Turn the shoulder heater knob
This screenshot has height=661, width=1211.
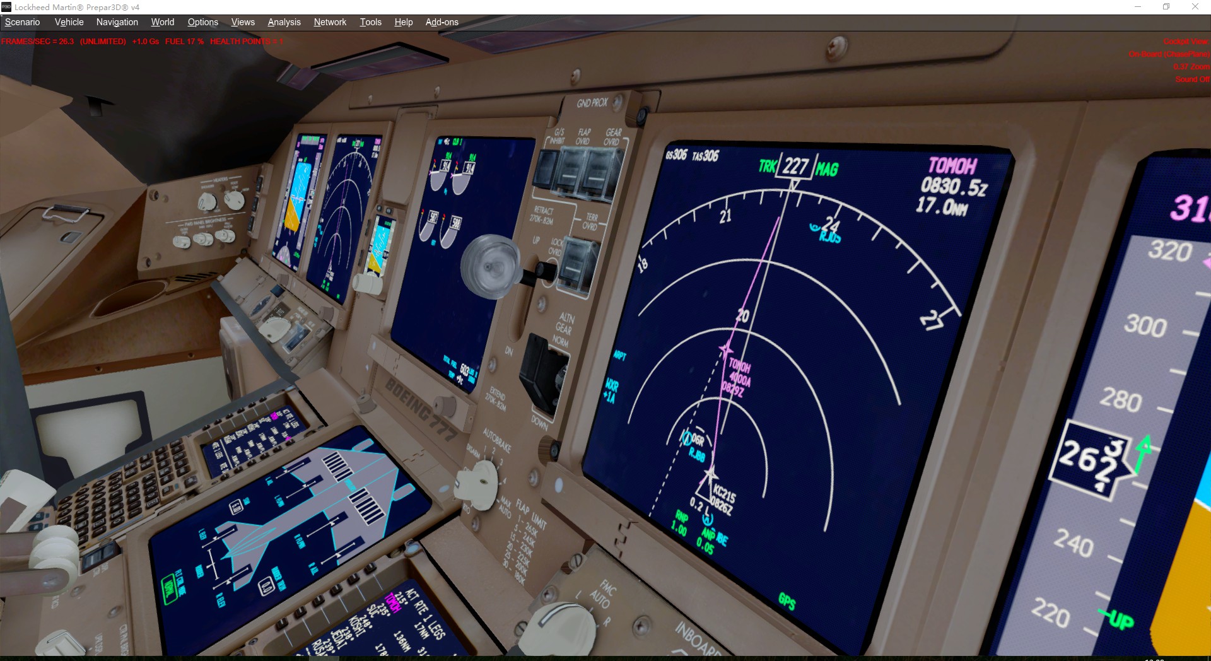tap(207, 201)
